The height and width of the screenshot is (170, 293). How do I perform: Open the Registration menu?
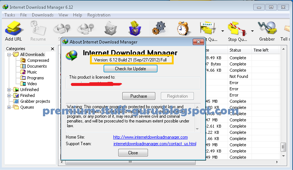click(99, 15)
